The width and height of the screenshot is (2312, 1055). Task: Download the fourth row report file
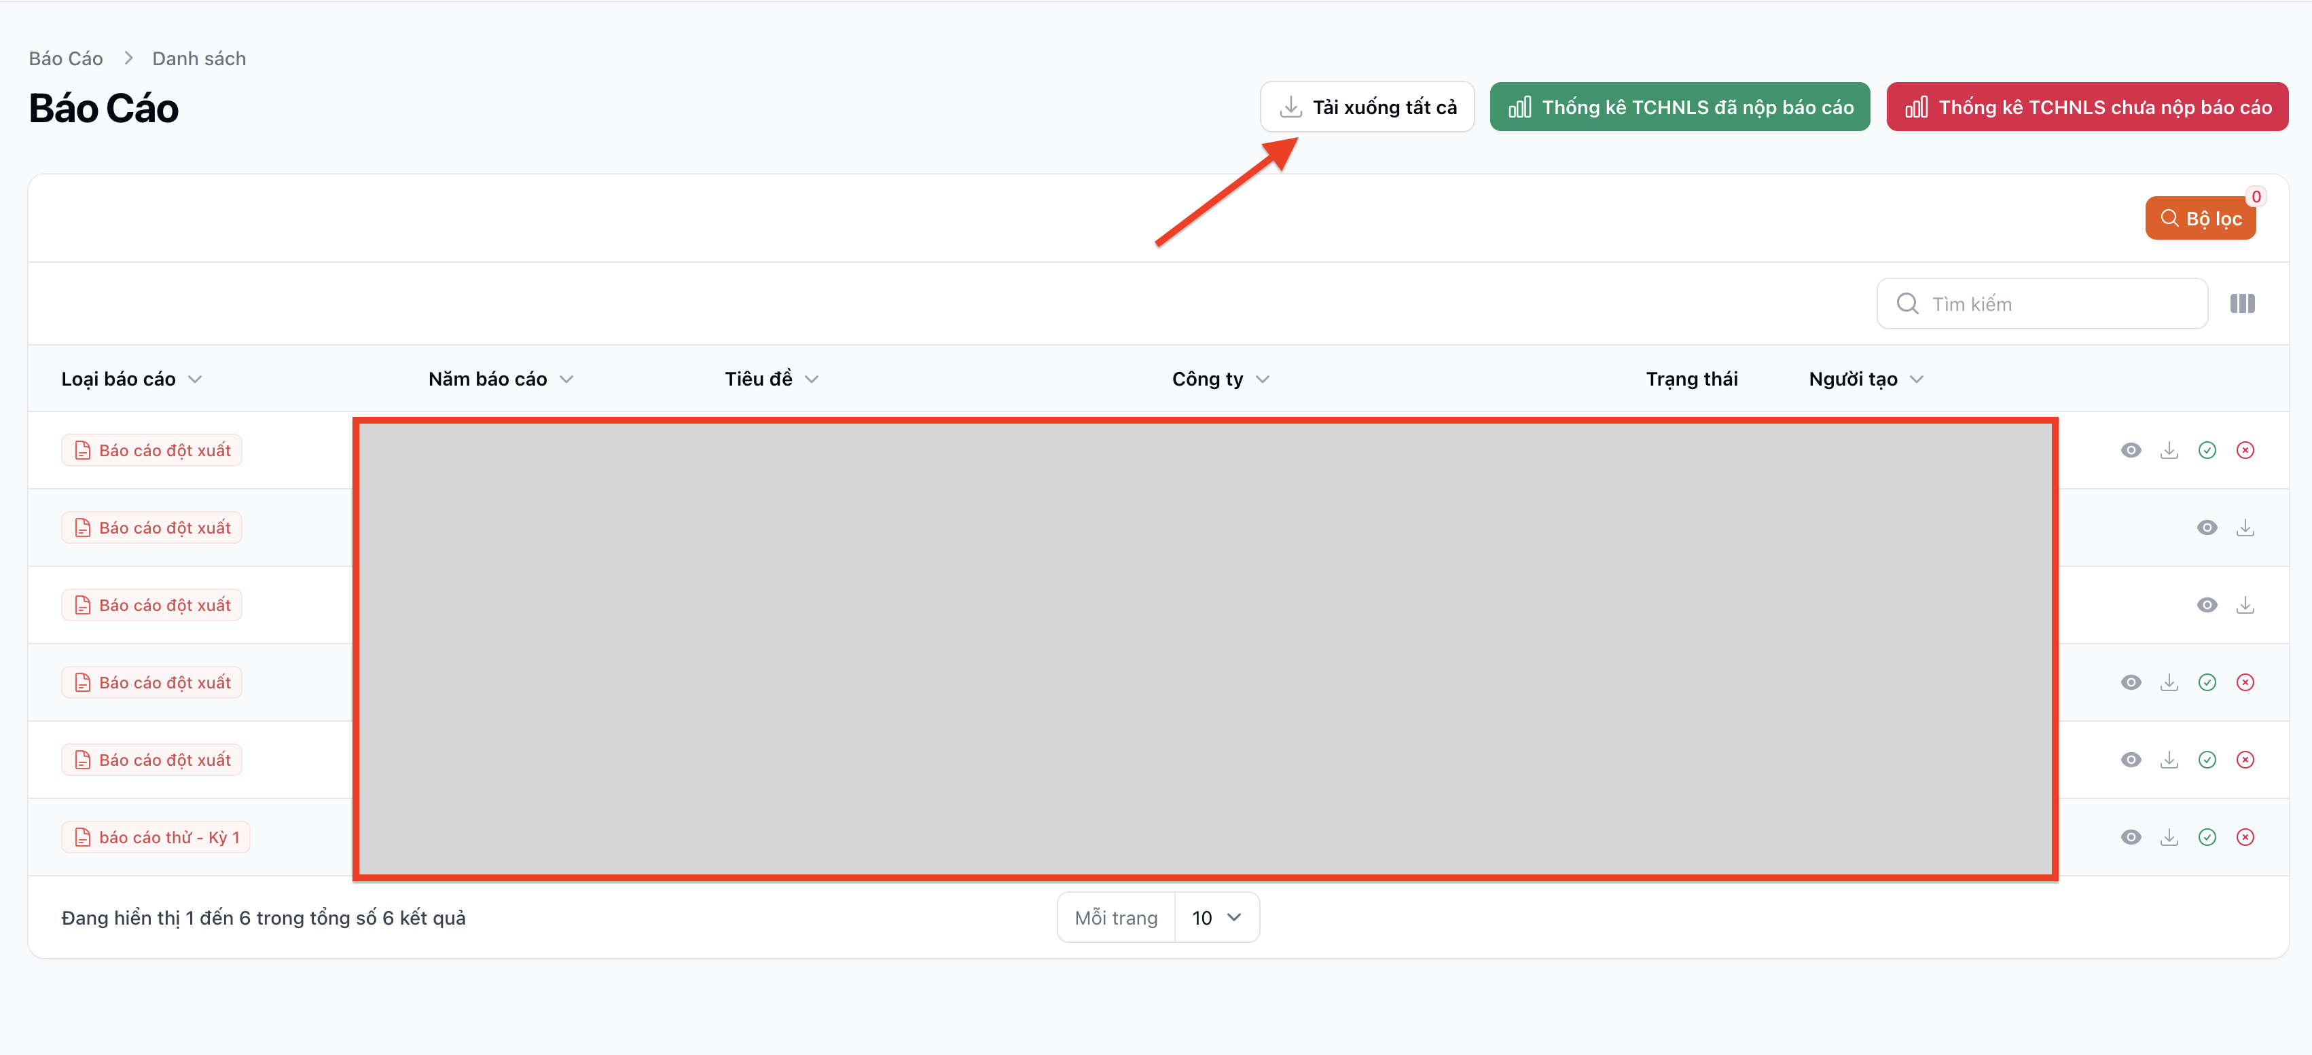pyautogui.click(x=2169, y=683)
